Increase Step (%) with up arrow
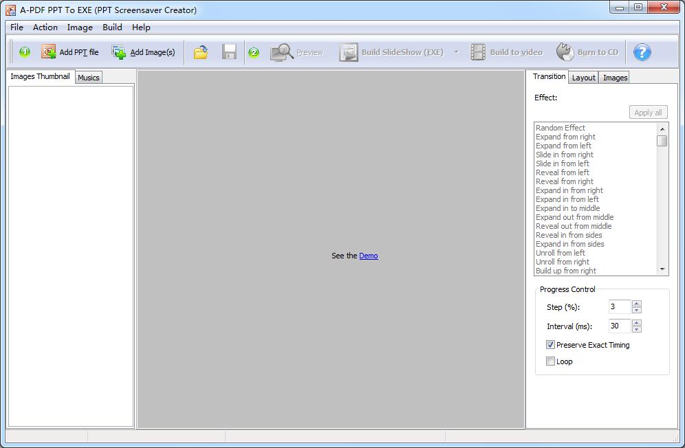 point(636,304)
